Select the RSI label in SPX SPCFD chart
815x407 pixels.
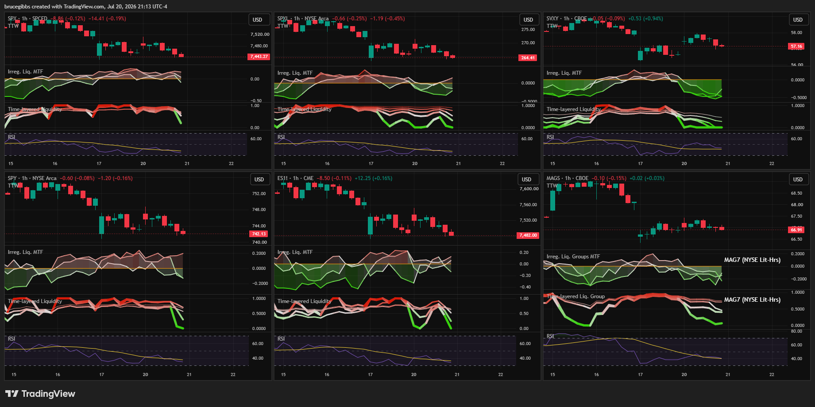pos(12,137)
